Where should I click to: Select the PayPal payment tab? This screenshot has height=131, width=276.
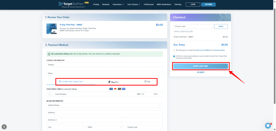(x=113, y=82)
